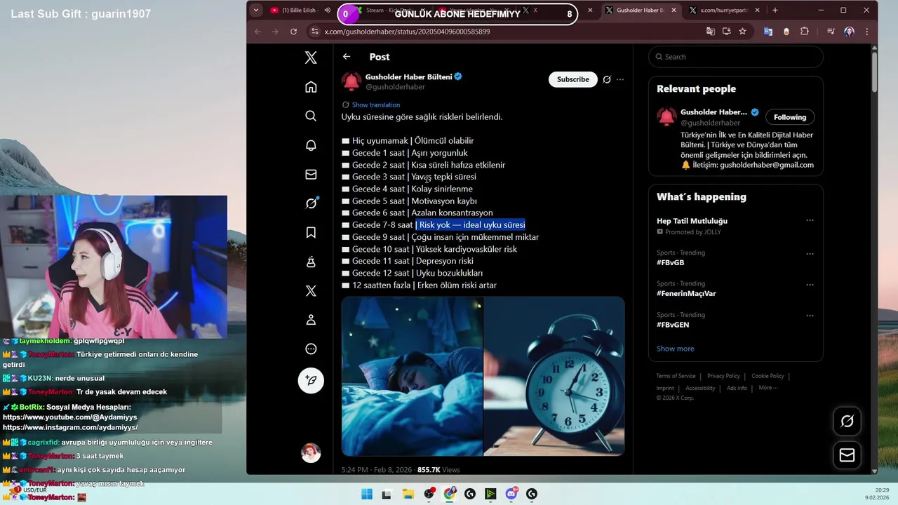Screen dimensions: 898x505
Task: Open options for Hep Tatil Mutluluğu trend
Action: (x=810, y=220)
